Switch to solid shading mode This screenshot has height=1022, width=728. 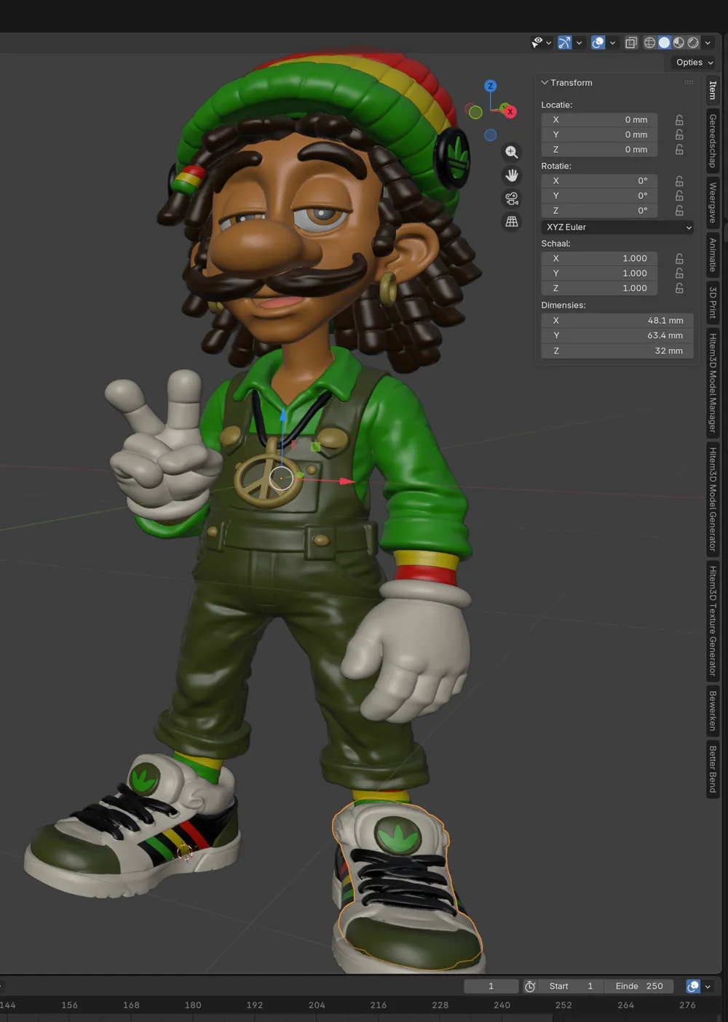click(664, 43)
